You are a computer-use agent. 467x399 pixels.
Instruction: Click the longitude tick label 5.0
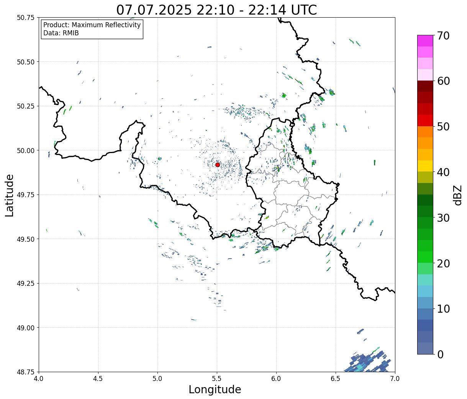(x=157, y=379)
